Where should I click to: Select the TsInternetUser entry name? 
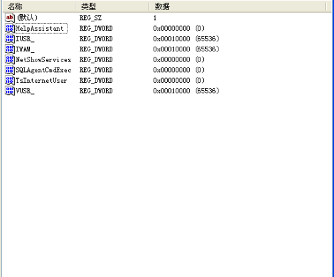pyautogui.click(x=41, y=81)
